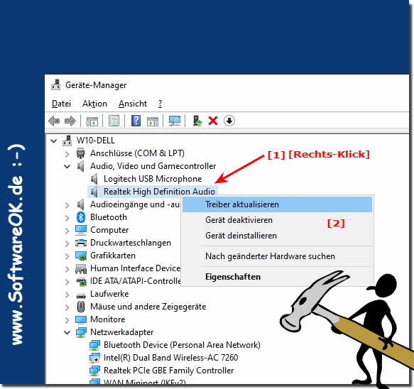Select the Audio, Video und Gamecontroller label
The image size is (414, 389).
tap(153, 166)
